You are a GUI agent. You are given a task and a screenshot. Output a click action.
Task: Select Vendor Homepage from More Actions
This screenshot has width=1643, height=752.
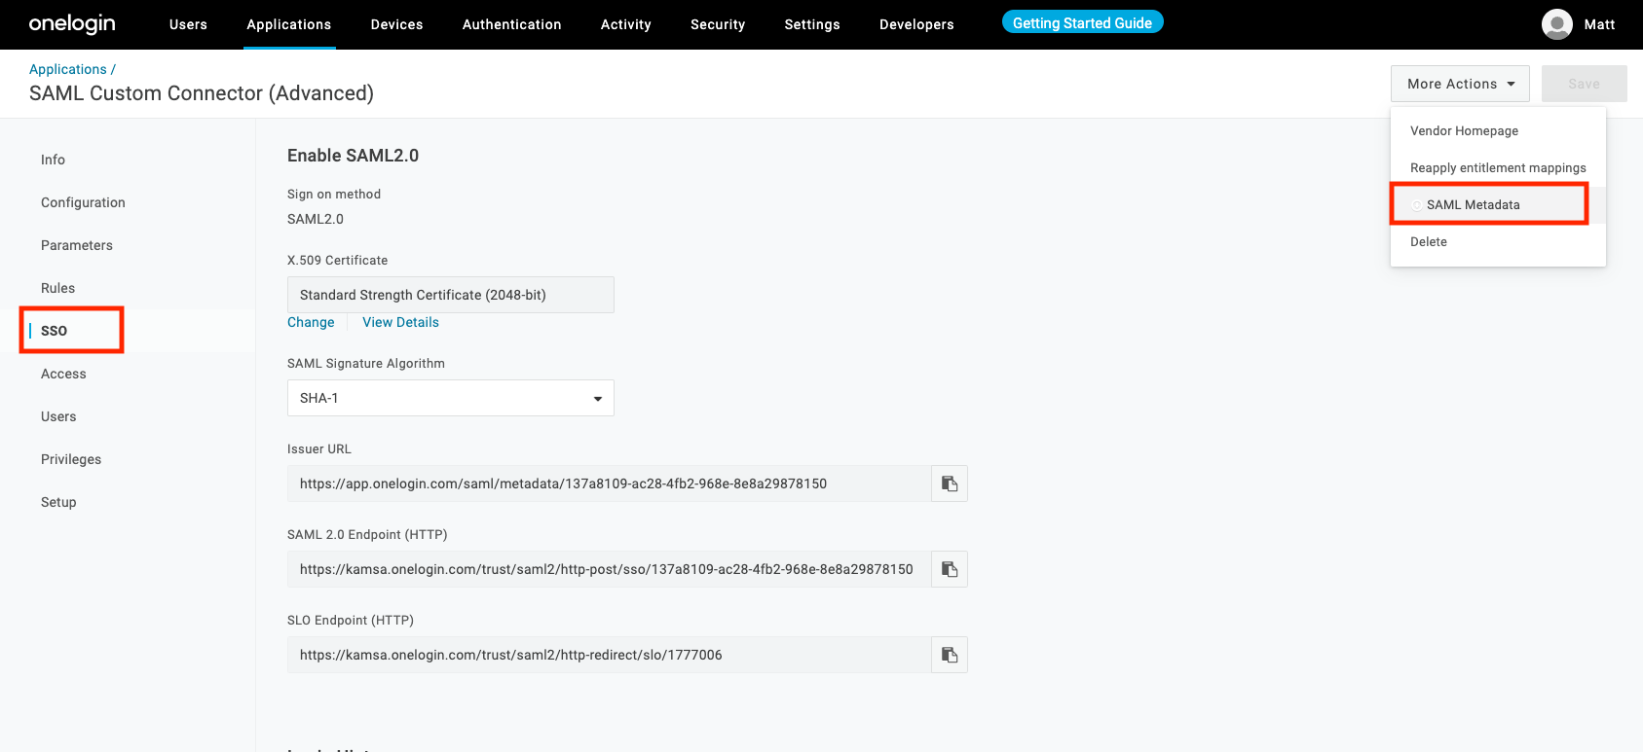[x=1498, y=130]
